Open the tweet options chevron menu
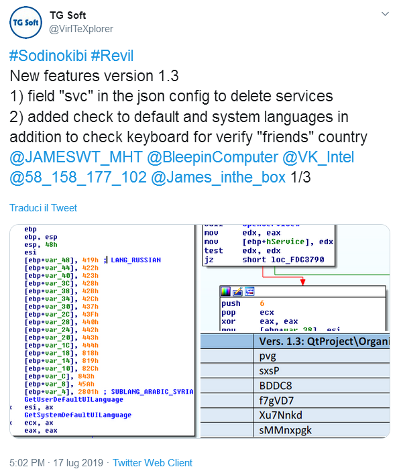399x471 pixels. pos(385,14)
